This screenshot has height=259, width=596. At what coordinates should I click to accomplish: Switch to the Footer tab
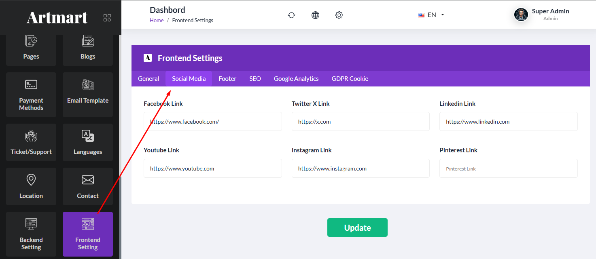pos(227,79)
